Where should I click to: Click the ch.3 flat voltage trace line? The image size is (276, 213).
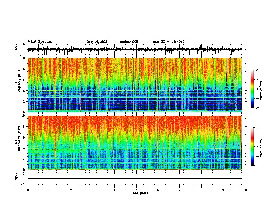(x=135, y=178)
